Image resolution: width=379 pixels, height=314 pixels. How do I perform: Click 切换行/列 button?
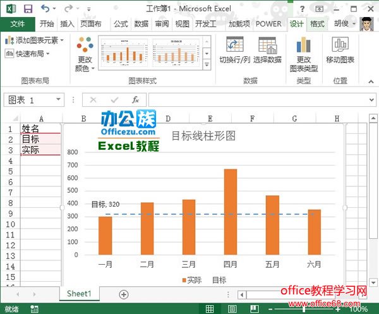(x=234, y=50)
